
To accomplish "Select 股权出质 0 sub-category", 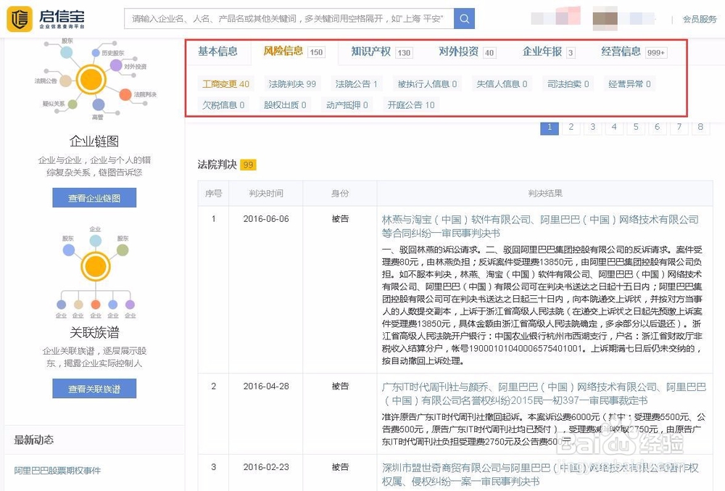I will tap(285, 105).
